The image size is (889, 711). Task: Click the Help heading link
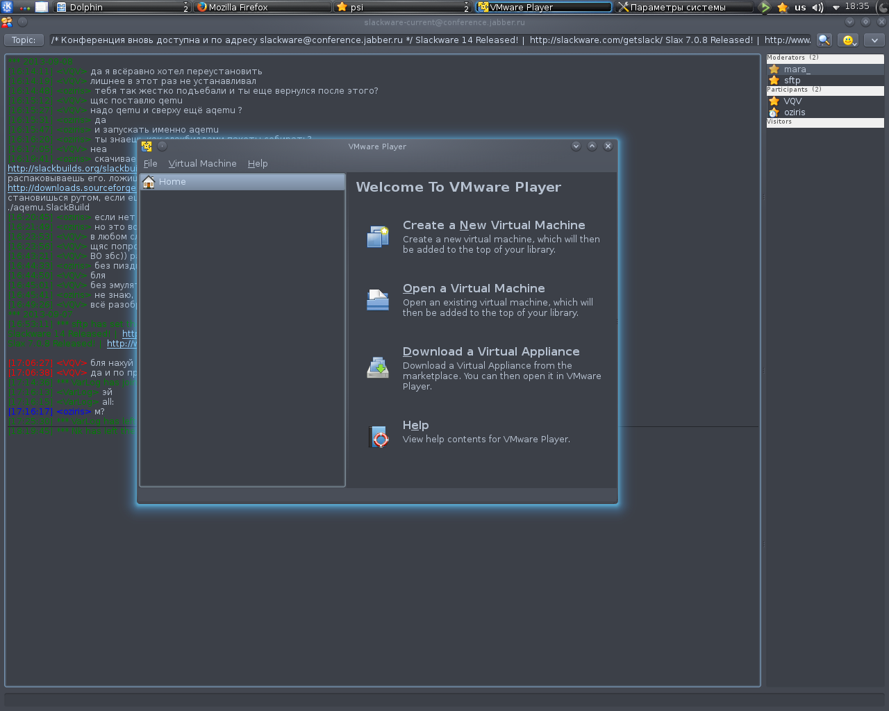tap(415, 426)
